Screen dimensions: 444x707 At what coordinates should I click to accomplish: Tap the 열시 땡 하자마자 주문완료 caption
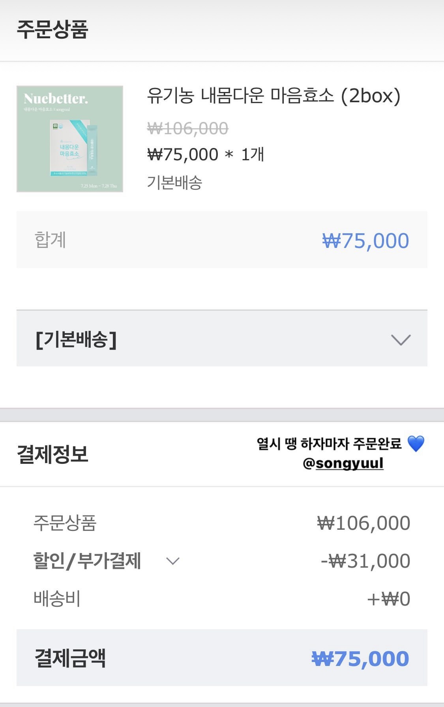tap(329, 444)
